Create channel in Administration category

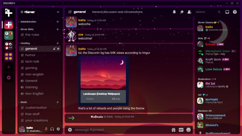58,22
